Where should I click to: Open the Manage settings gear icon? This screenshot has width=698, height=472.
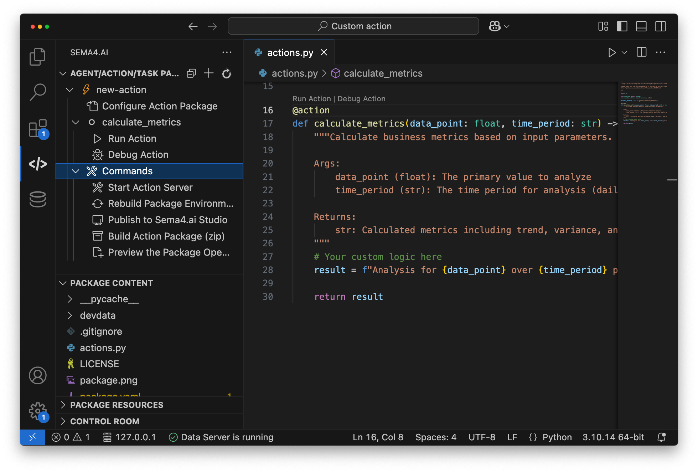point(38,412)
